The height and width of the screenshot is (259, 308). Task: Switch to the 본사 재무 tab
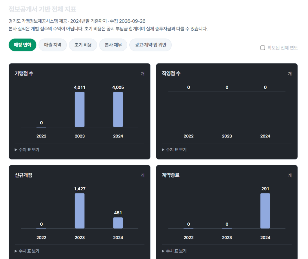pyautogui.click(x=113, y=45)
